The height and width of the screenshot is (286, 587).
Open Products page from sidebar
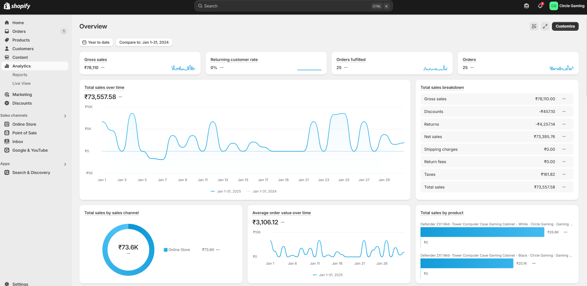[x=21, y=40]
